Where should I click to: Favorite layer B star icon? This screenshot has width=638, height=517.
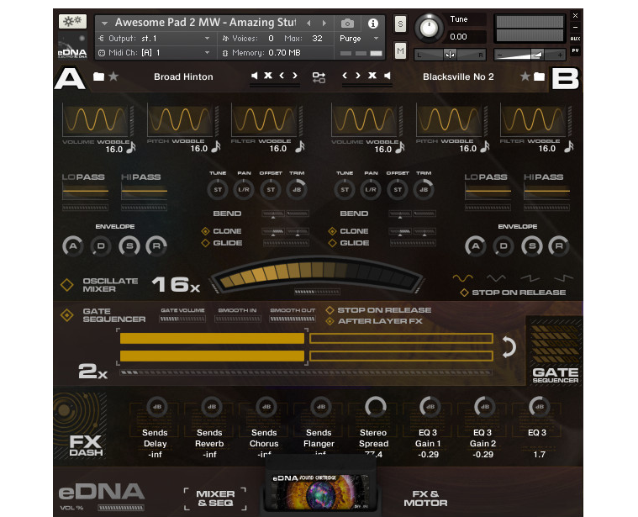[525, 76]
